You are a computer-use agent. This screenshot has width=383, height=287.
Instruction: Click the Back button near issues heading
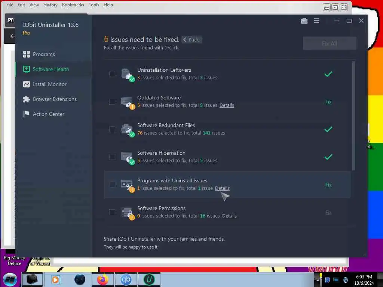click(191, 40)
